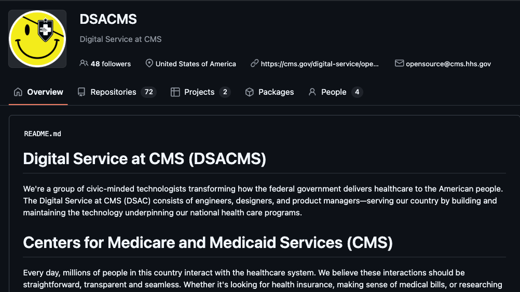The image size is (520, 292).
Task: Click the Repositories count badge 72
Action: tap(149, 92)
